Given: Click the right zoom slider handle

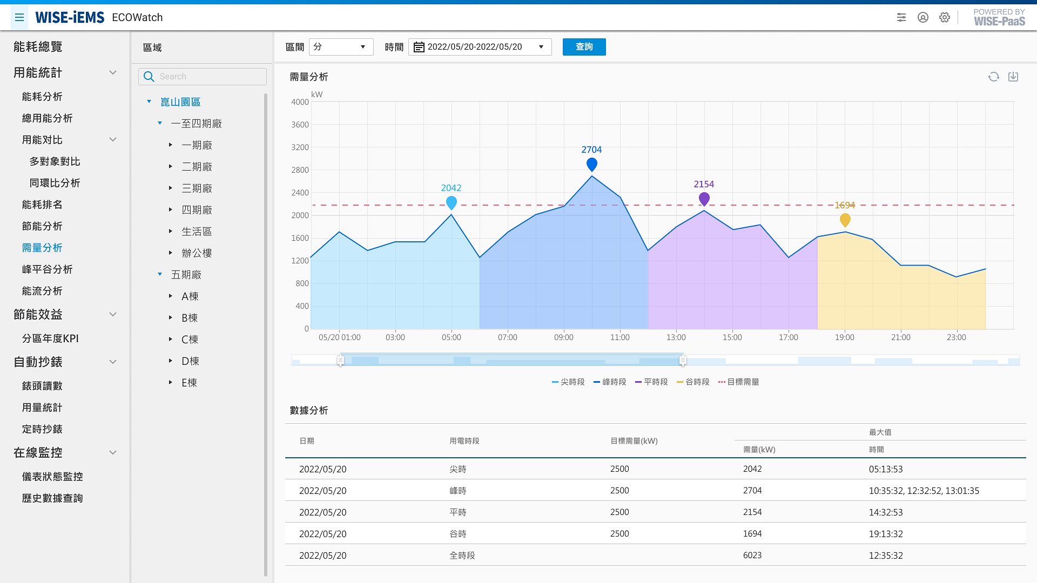Looking at the screenshot, I should 683,360.
